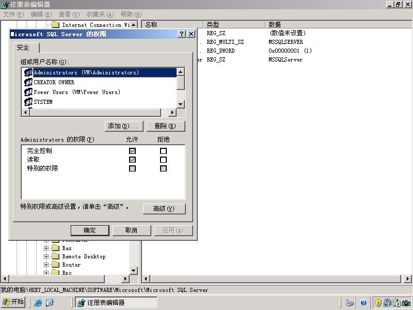Click the 应用(A) Apply button
Image resolution: width=413 pixels, height=310 pixels.
tap(173, 230)
